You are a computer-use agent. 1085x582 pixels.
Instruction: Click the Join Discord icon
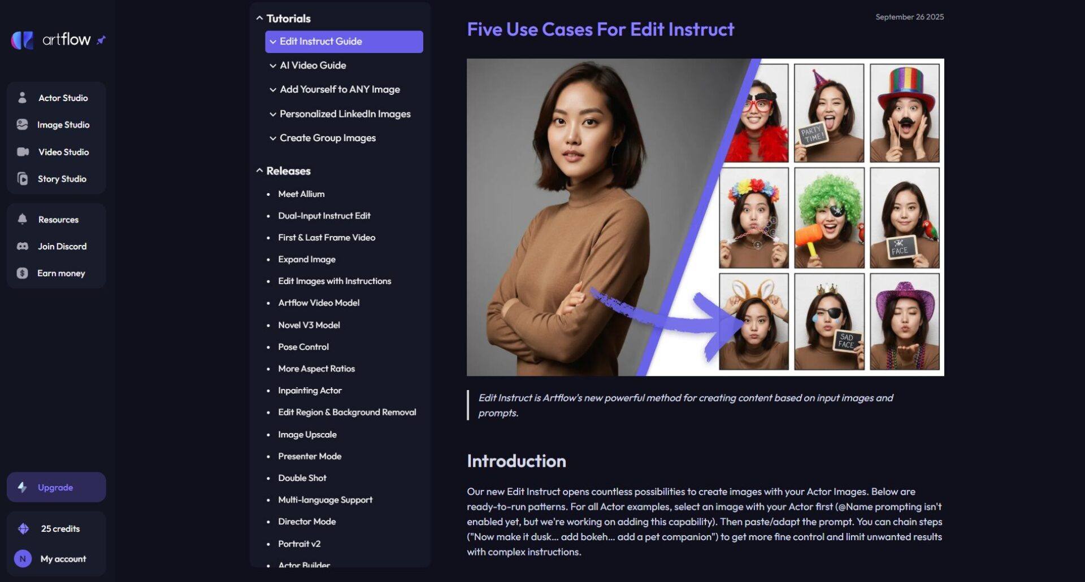[23, 246]
